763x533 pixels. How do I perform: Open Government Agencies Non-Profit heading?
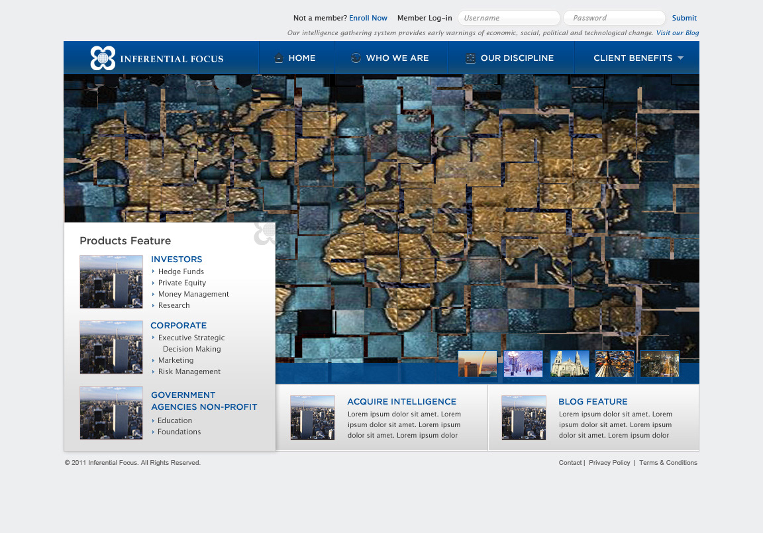(204, 401)
